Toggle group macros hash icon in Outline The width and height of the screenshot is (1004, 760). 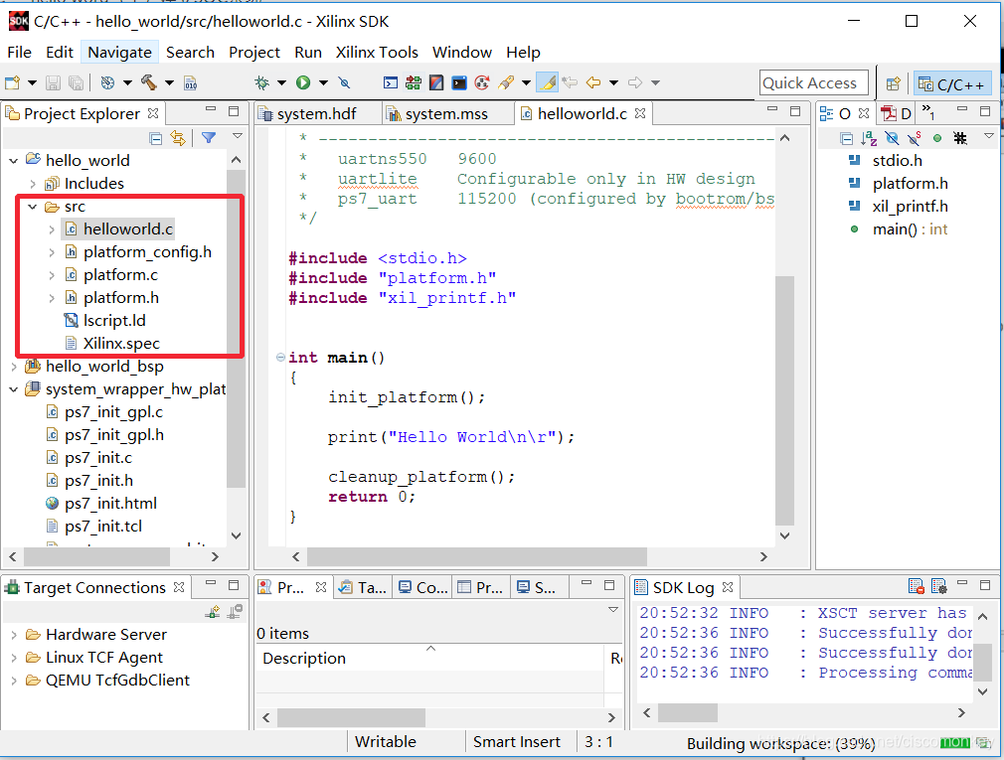point(960,138)
